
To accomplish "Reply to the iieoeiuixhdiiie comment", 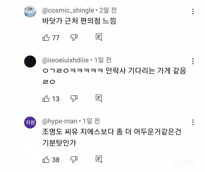I will [x=99, y=98].
